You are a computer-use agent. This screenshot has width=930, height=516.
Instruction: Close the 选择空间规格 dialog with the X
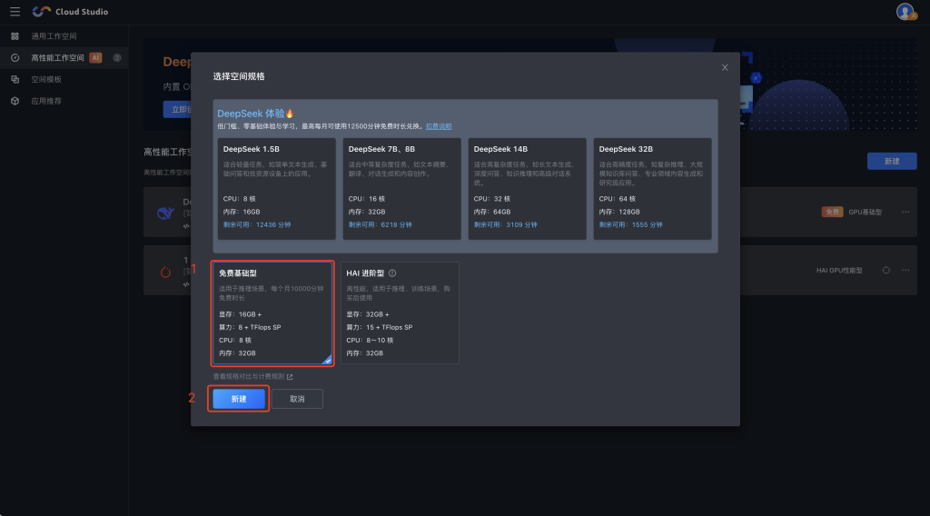pyautogui.click(x=725, y=67)
